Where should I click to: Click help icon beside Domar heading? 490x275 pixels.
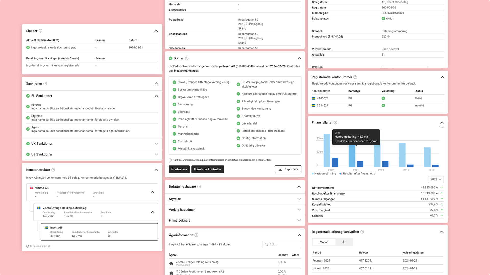coord(187,58)
